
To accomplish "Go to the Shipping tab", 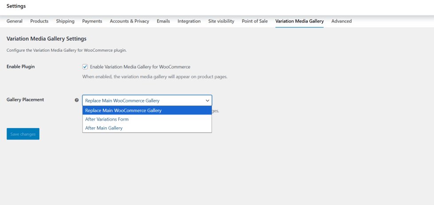I will pos(65,21).
